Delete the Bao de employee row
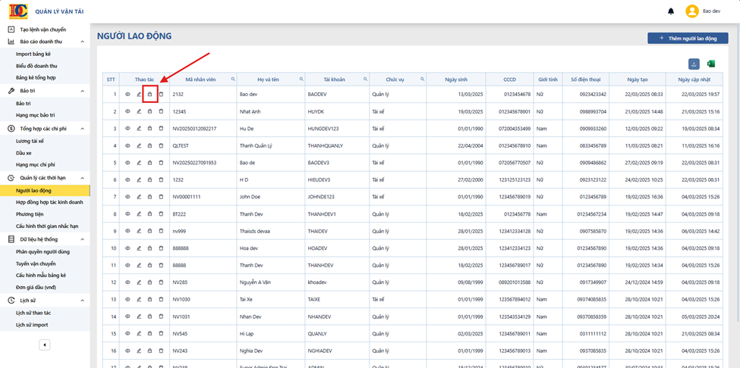This screenshot has height=368, width=740. click(x=161, y=163)
